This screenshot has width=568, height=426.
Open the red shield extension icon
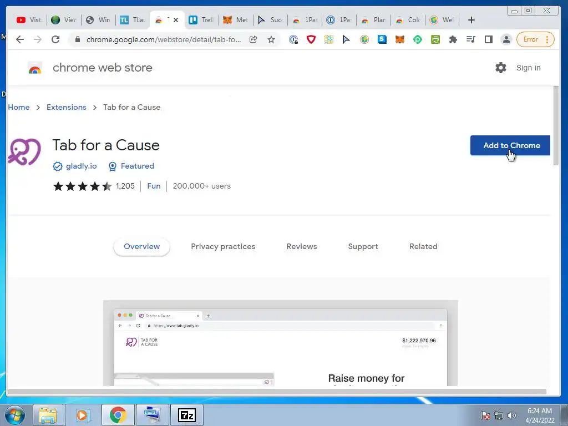click(x=311, y=39)
